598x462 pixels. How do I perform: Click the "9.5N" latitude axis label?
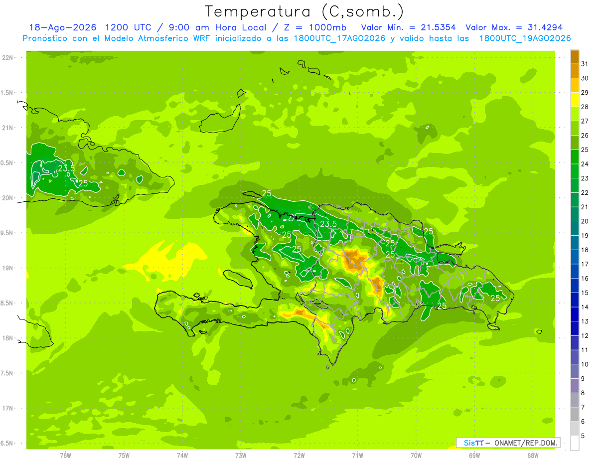point(7,233)
